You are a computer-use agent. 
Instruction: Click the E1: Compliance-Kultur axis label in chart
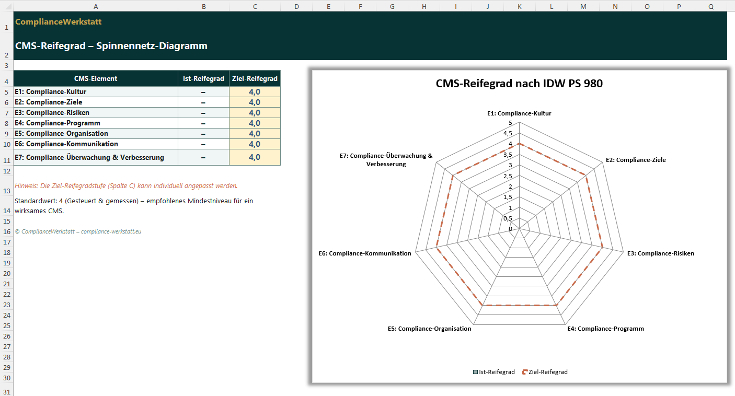coord(518,113)
